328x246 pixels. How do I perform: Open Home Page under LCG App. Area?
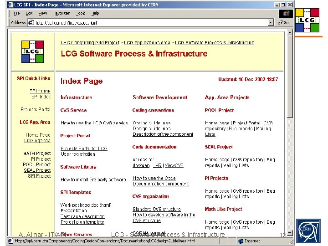coord(38,135)
